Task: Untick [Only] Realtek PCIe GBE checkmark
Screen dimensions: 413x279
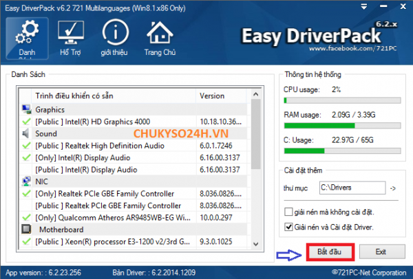Action: pos(26,194)
